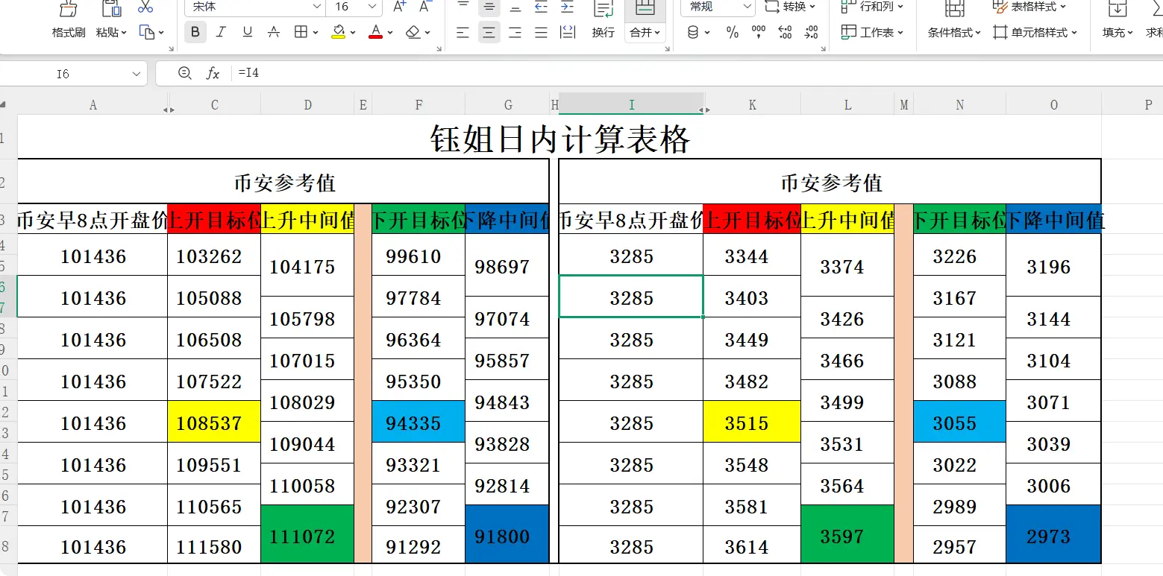Open the font size 16 dropdown
This screenshot has width=1163, height=576.
373,7
